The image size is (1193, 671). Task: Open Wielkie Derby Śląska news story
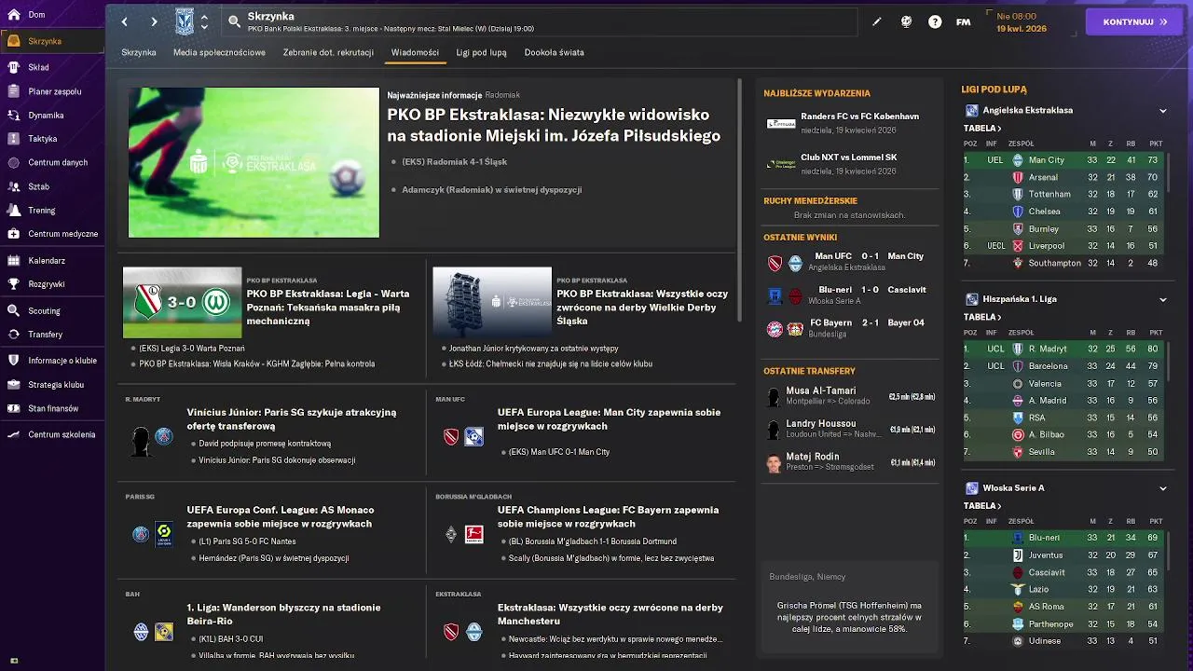[642, 307]
